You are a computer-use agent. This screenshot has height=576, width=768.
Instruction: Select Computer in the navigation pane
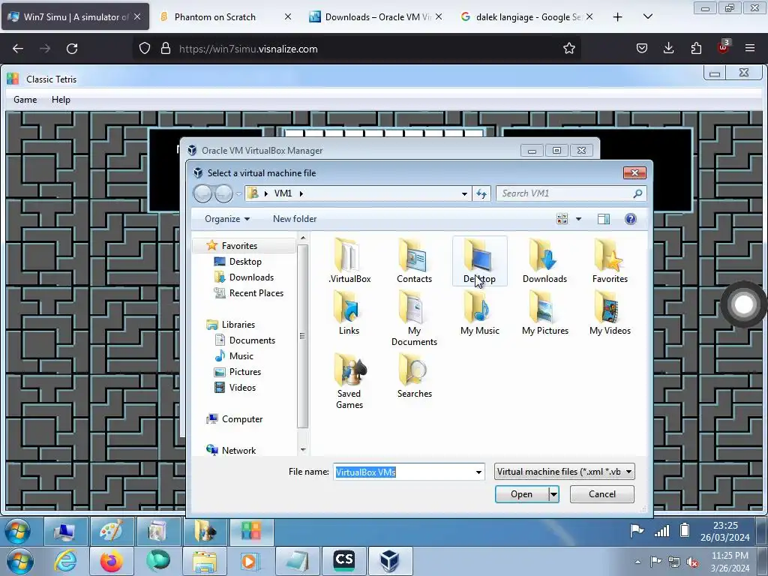tap(235, 419)
